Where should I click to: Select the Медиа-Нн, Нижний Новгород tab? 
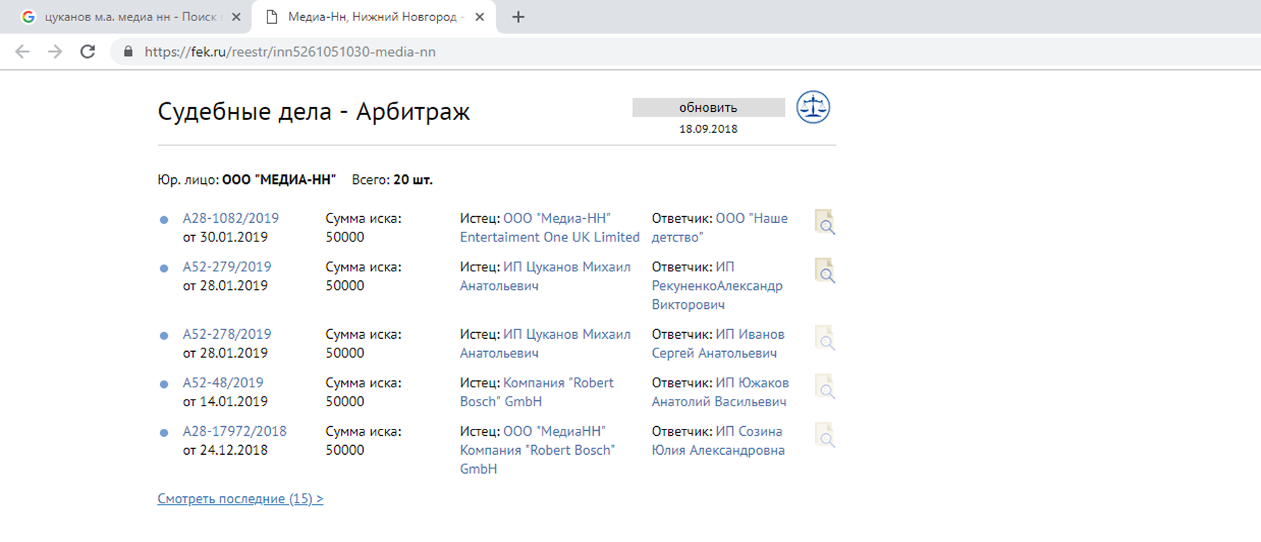[373, 17]
